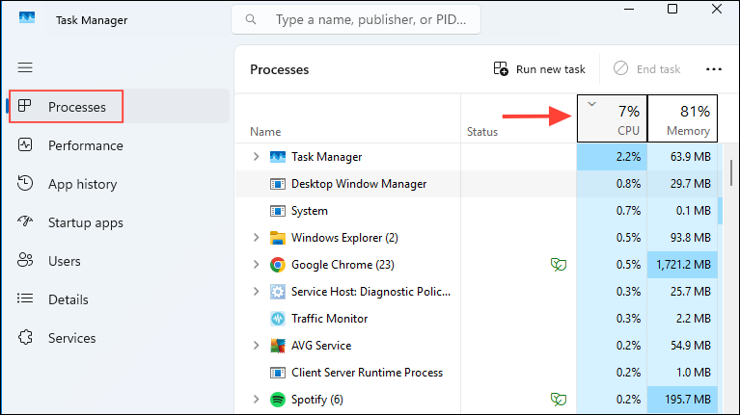Click the Spotify icon
This screenshot has height=415, width=740.
pyautogui.click(x=278, y=400)
